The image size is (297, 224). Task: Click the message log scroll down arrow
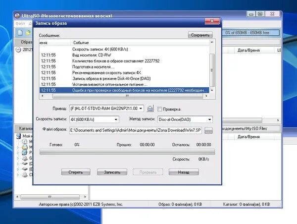[x=212, y=90]
